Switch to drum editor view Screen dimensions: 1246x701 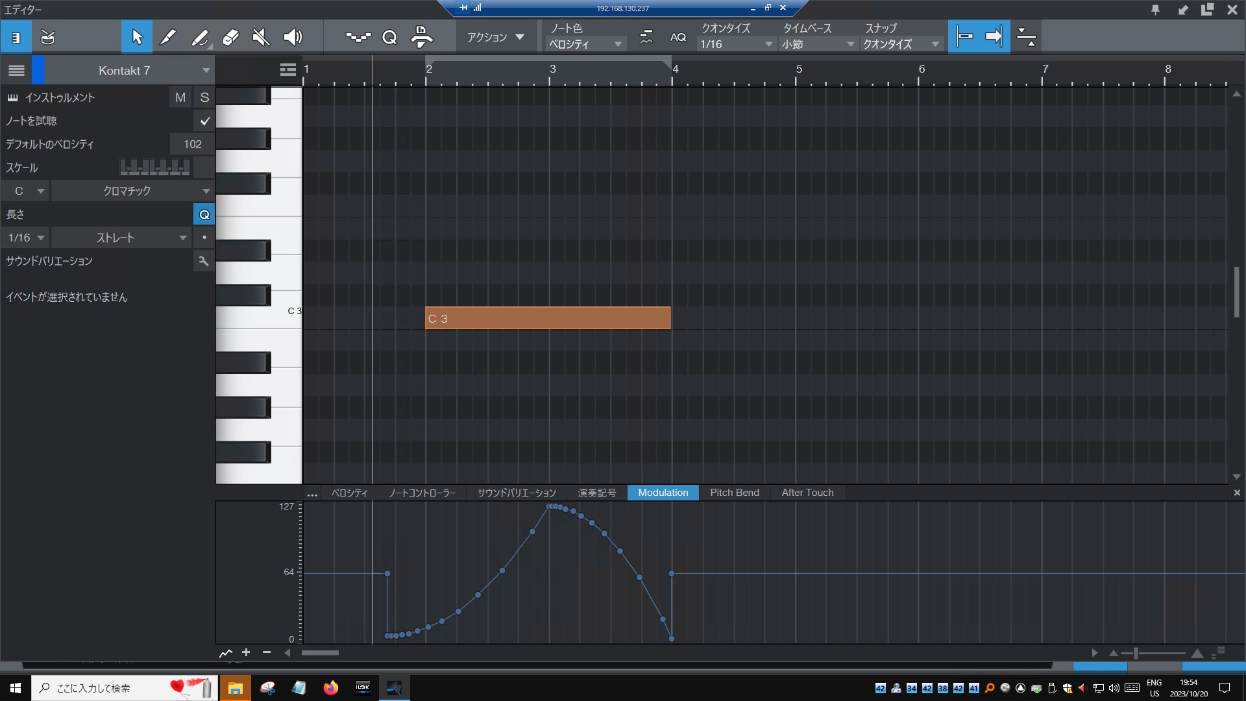[47, 37]
